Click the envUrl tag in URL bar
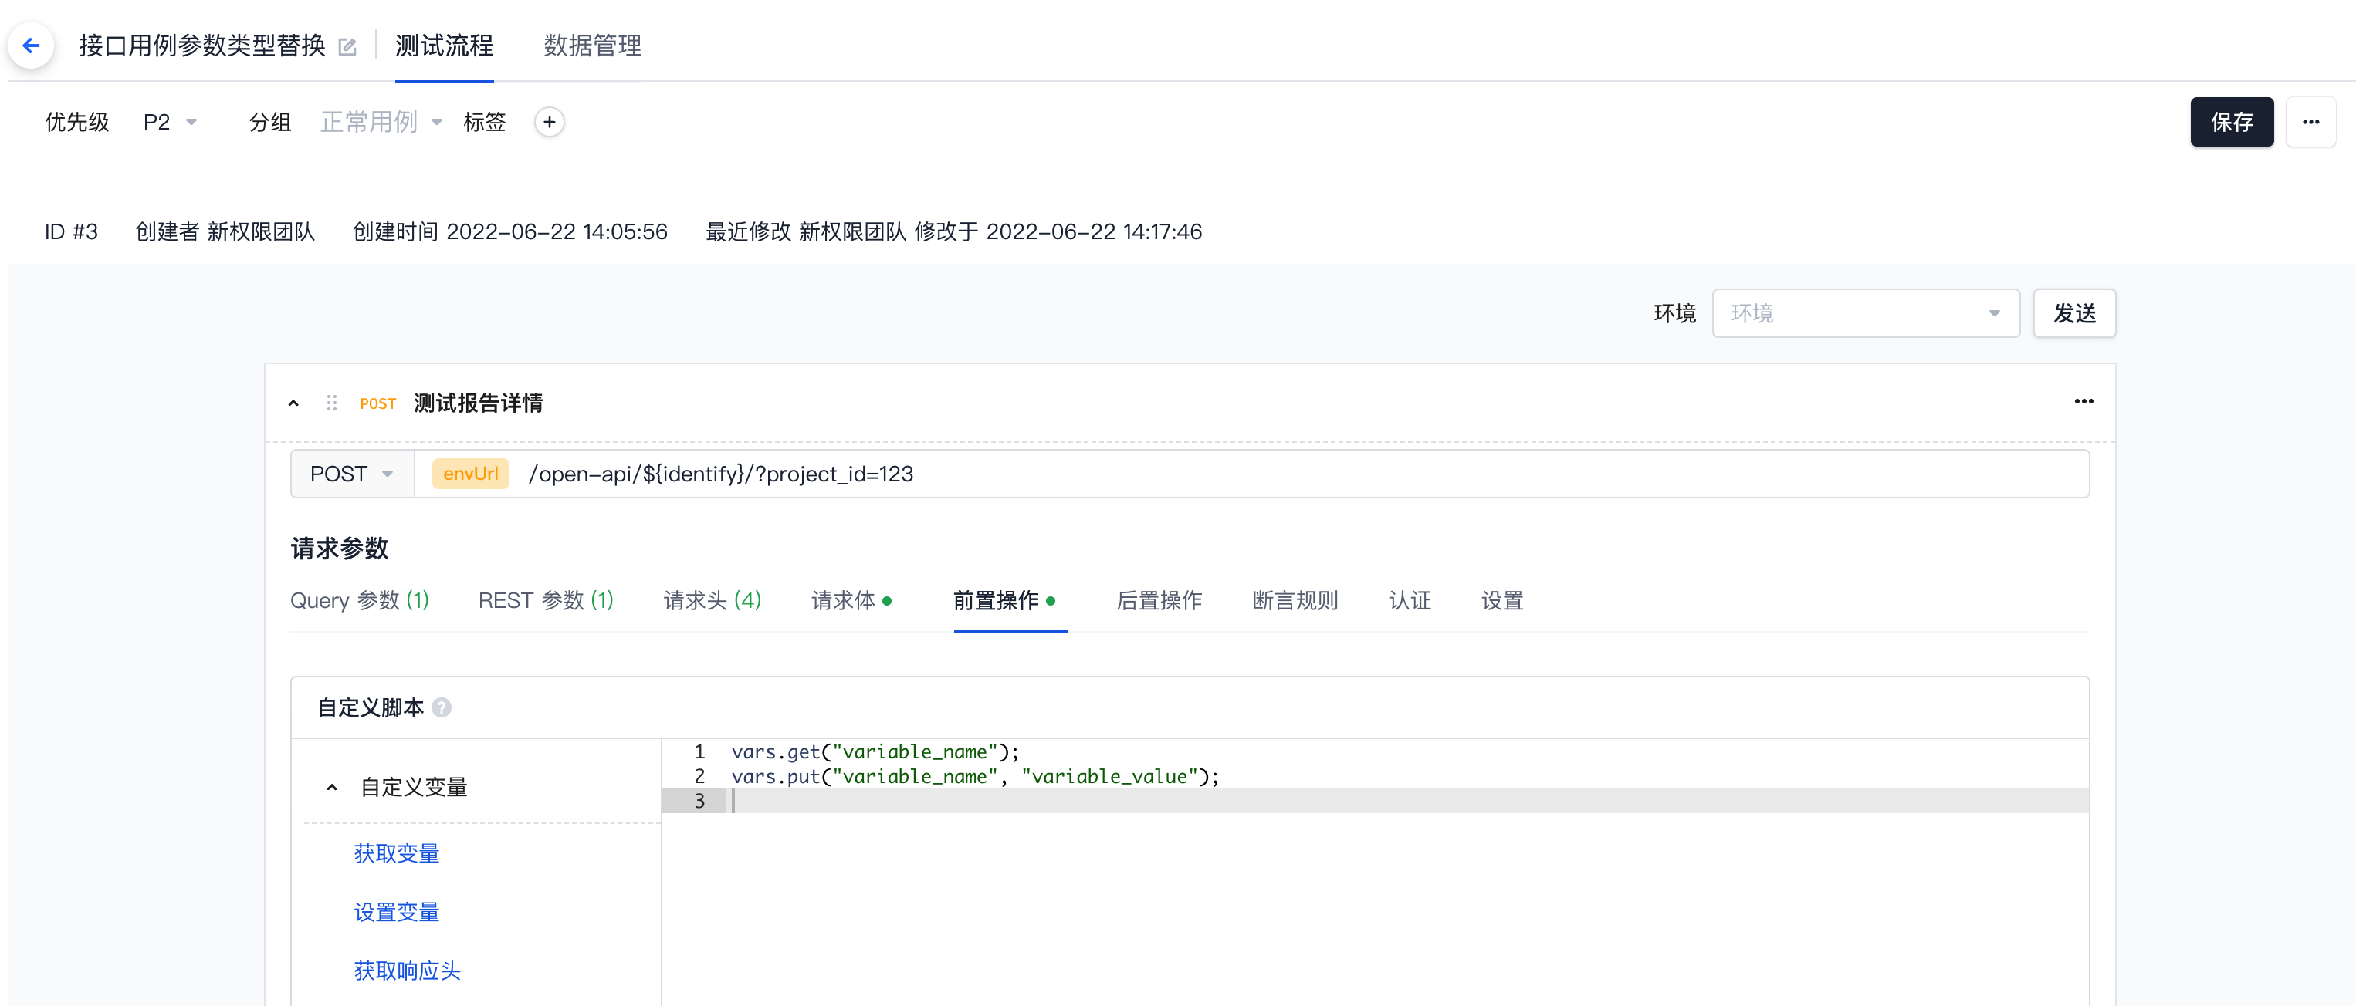 (x=470, y=474)
